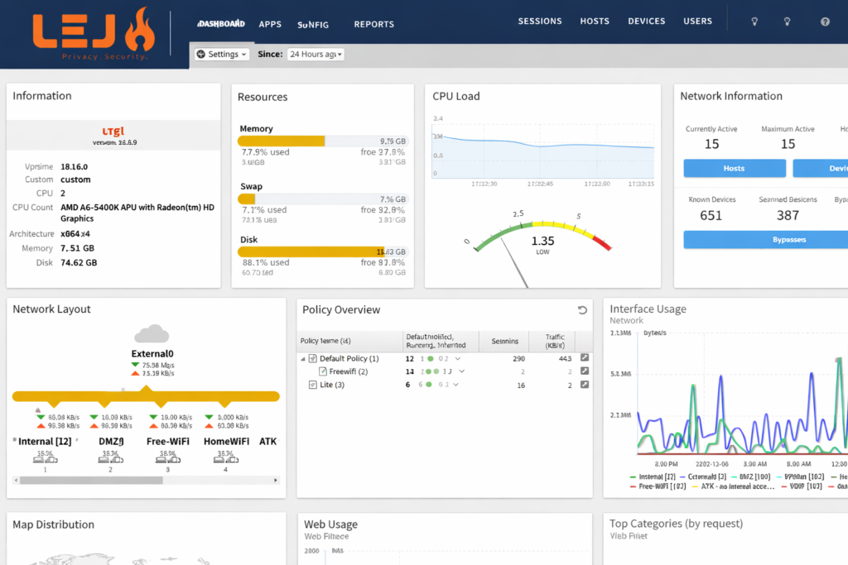848x565 pixels.
Task: Toggle the Freewifi policy checkbox
Action: tap(323, 372)
